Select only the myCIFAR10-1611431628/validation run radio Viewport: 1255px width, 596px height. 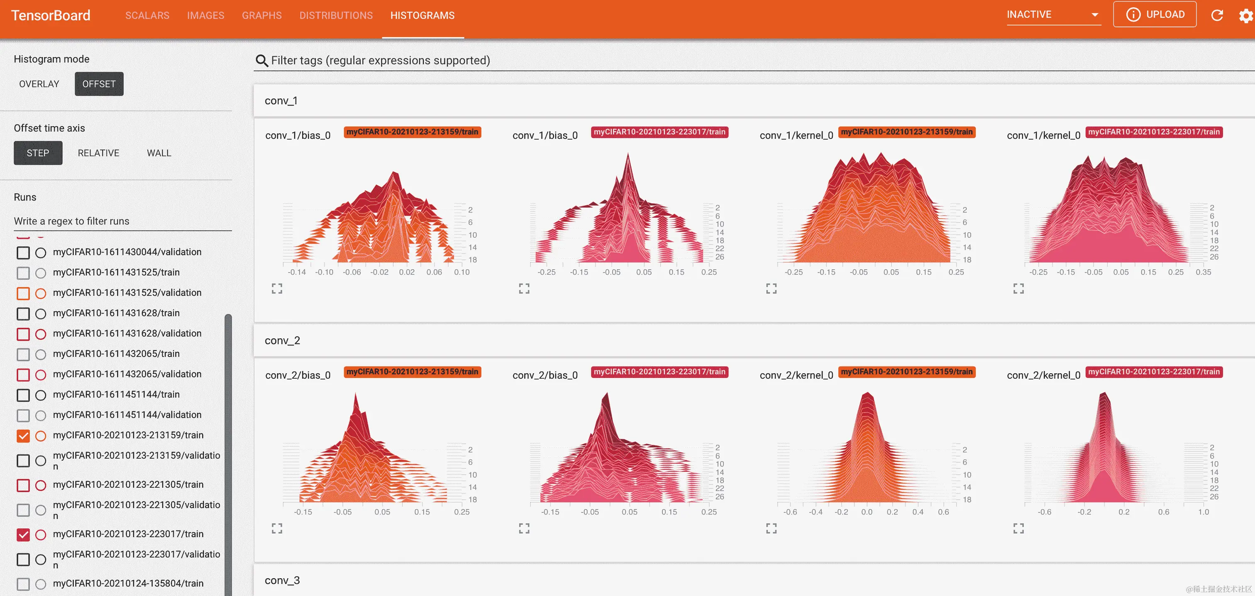click(41, 334)
